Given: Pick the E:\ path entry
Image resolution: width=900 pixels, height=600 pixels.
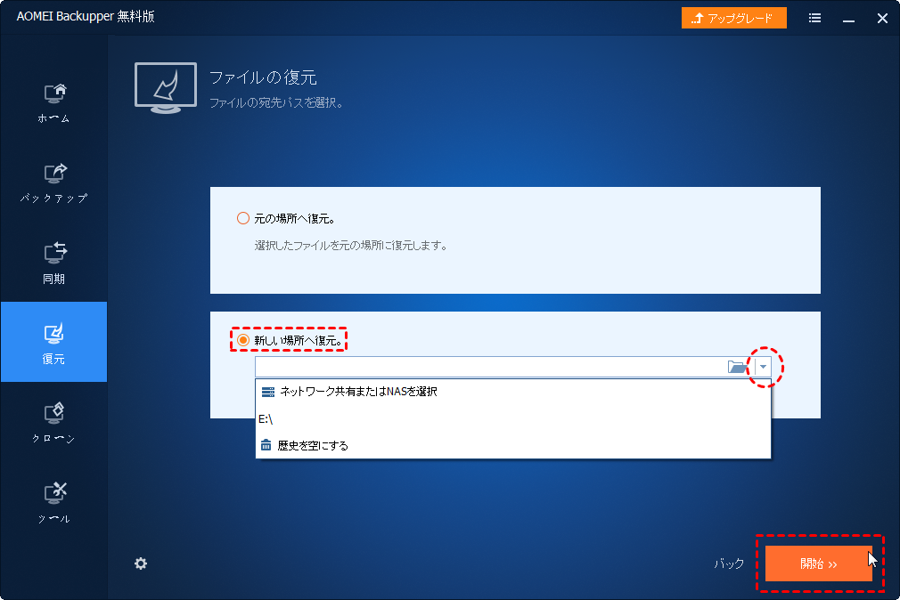Looking at the screenshot, I should point(512,419).
